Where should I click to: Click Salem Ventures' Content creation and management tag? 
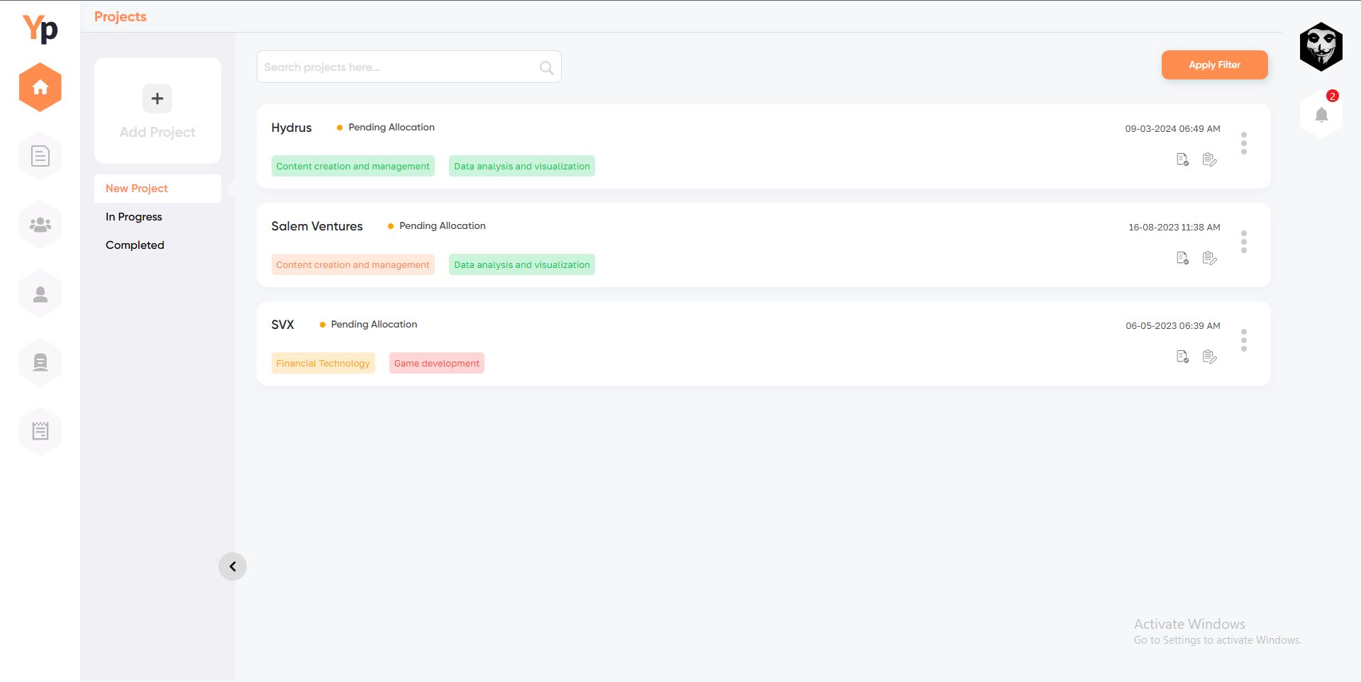coord(353,264)
